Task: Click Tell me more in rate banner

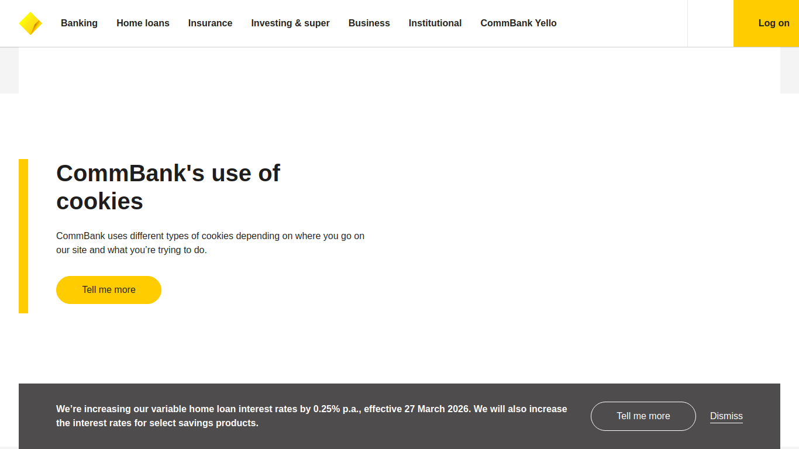Action: point(643,416)
